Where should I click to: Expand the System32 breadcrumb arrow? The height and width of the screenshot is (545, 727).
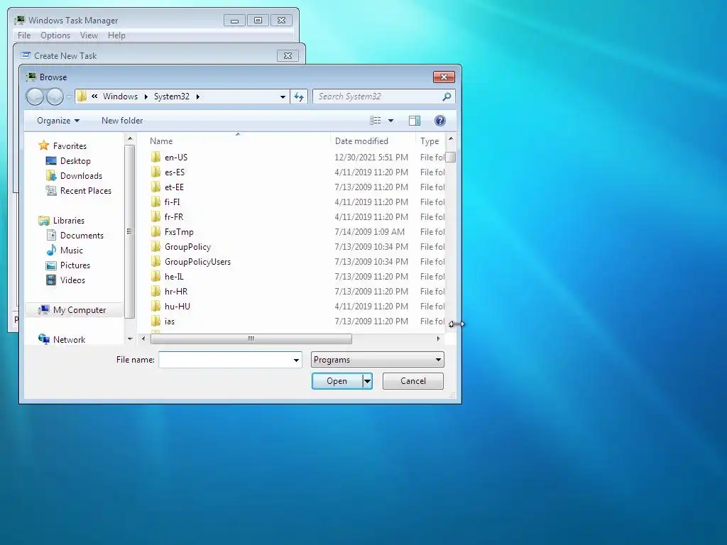click(198, 97)
